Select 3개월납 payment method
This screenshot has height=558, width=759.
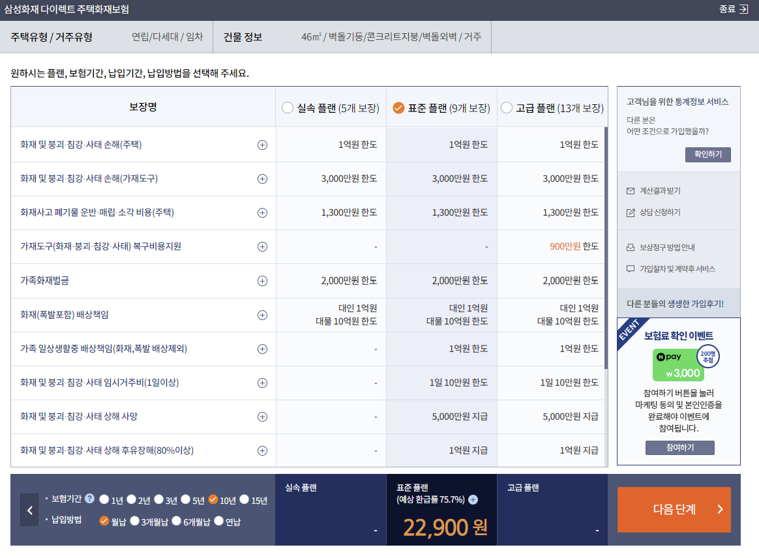[134, 521]
